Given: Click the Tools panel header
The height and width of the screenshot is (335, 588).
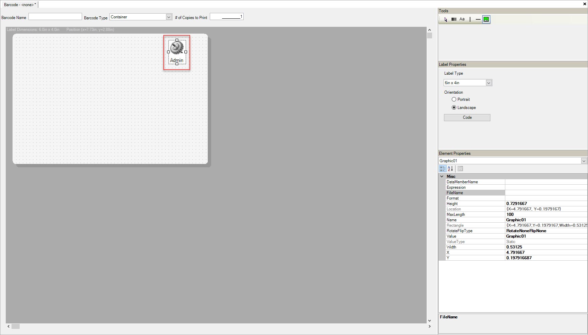Looking at the screenshot, I should pos(513,11).
